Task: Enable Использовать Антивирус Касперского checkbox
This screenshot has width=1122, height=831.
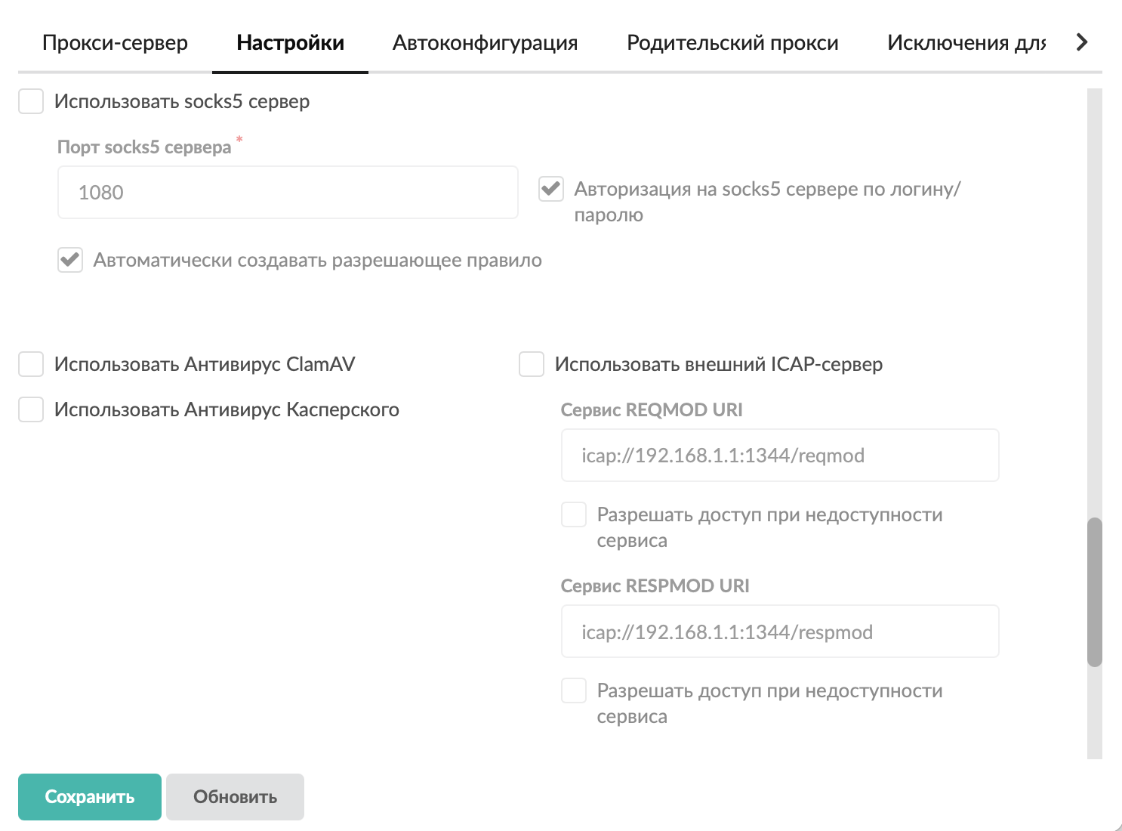Action: click(31, 409)
